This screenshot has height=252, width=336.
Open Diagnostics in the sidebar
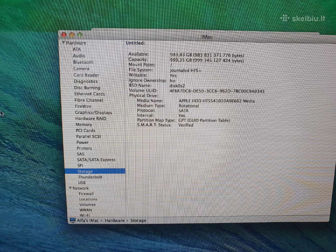[86, 81]
